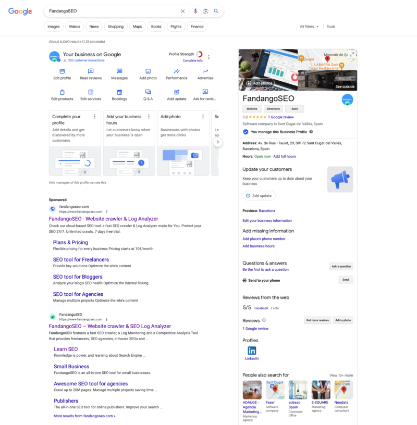Expand the map with the fullscreen icon
This screenshot has width=417, height=425.
pos(352,55)
